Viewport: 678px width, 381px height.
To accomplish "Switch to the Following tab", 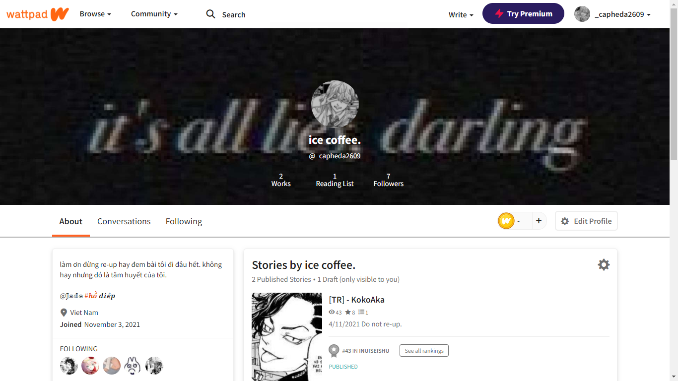I will [184, 221].
